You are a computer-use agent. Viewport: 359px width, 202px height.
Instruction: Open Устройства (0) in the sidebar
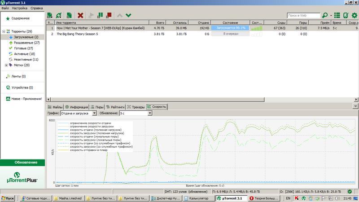(x=22, y=88)
